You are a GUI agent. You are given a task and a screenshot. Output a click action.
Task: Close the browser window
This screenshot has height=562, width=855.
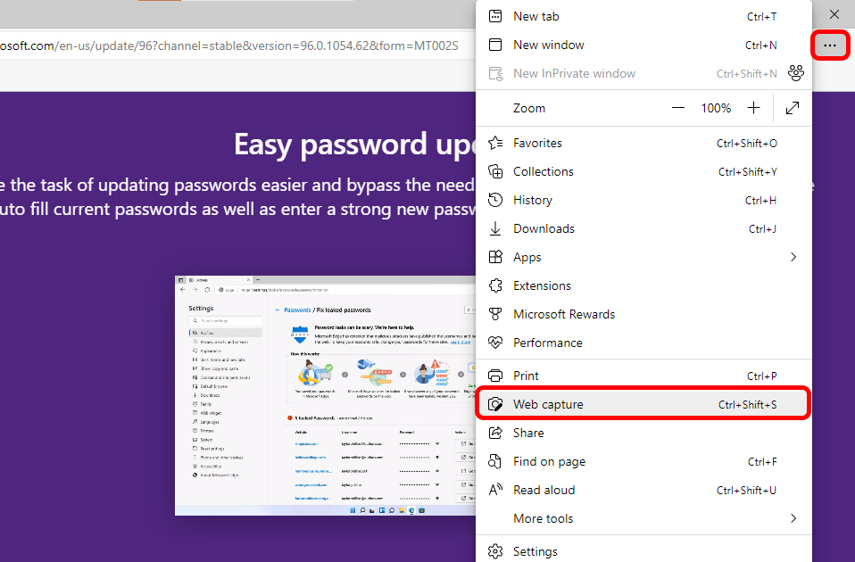point(834,14)
